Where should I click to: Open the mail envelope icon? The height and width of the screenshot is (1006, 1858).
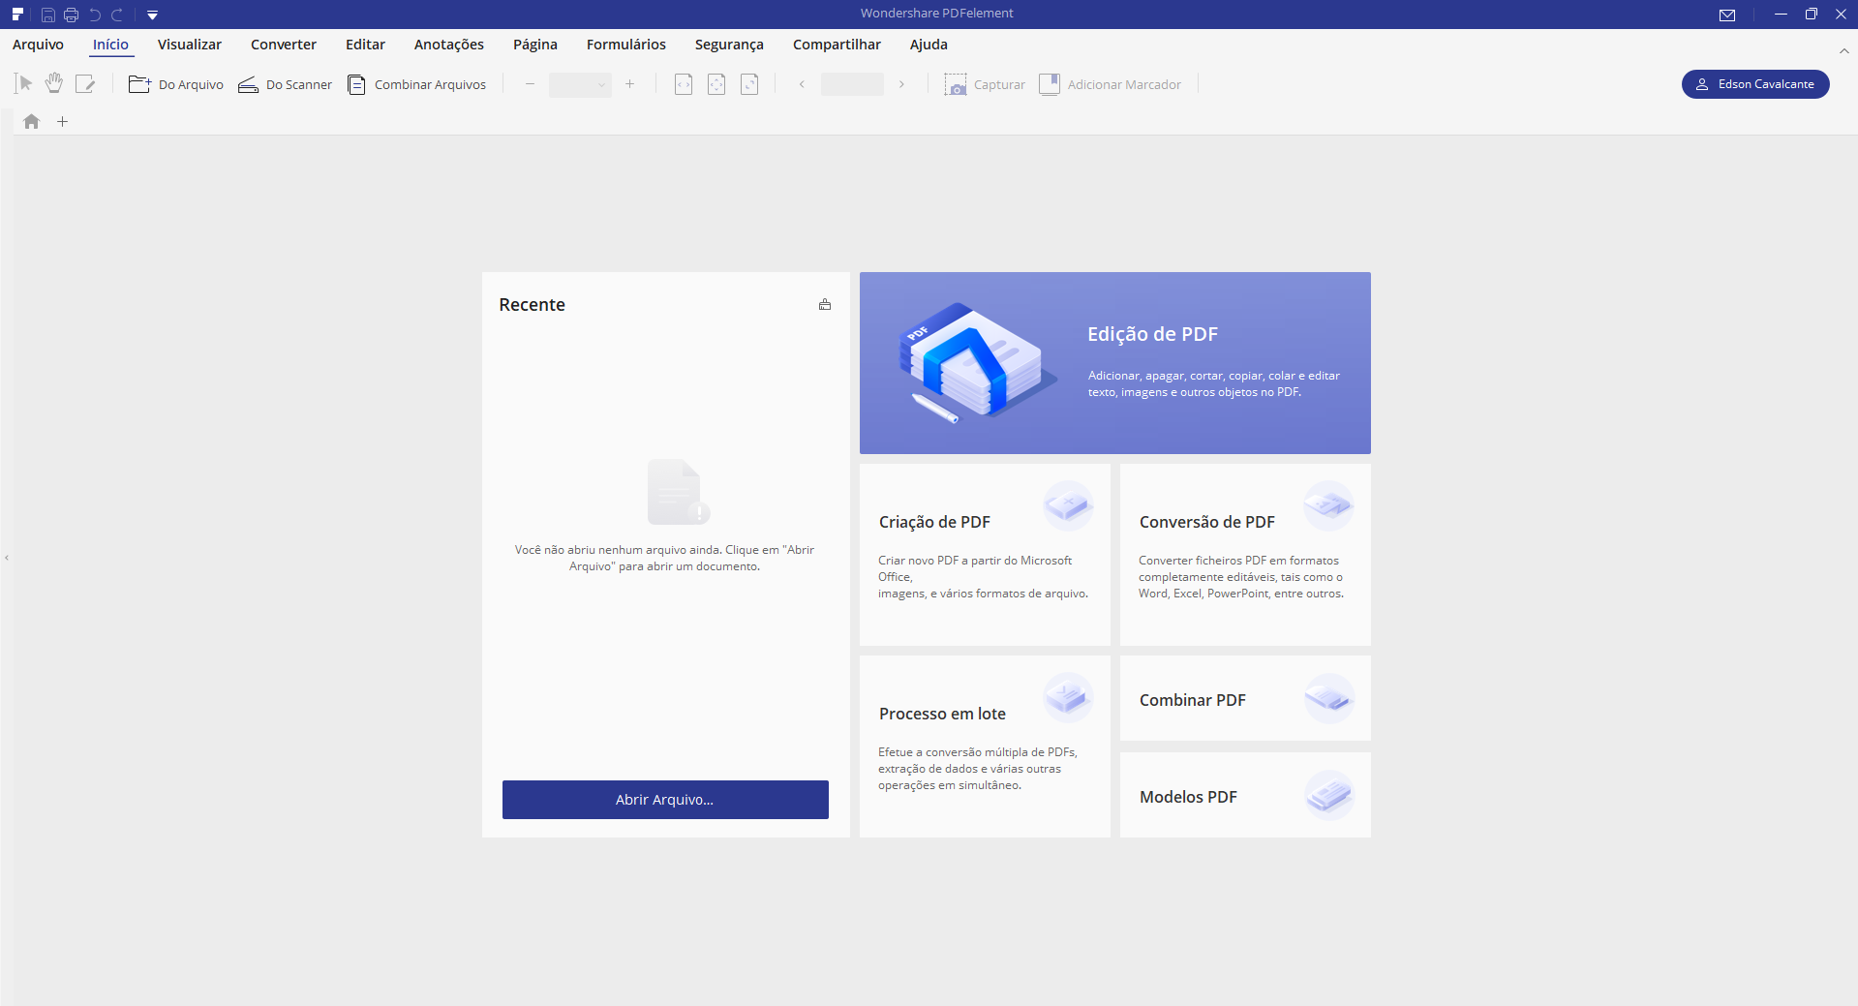(x=1727, y=15)
